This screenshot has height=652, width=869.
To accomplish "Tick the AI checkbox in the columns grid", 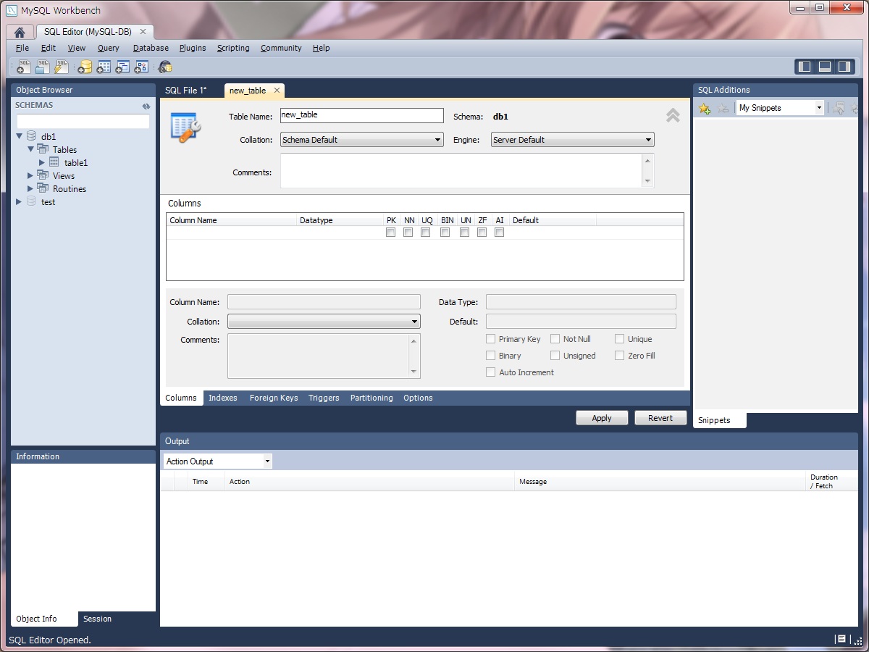I will [499, 233].
